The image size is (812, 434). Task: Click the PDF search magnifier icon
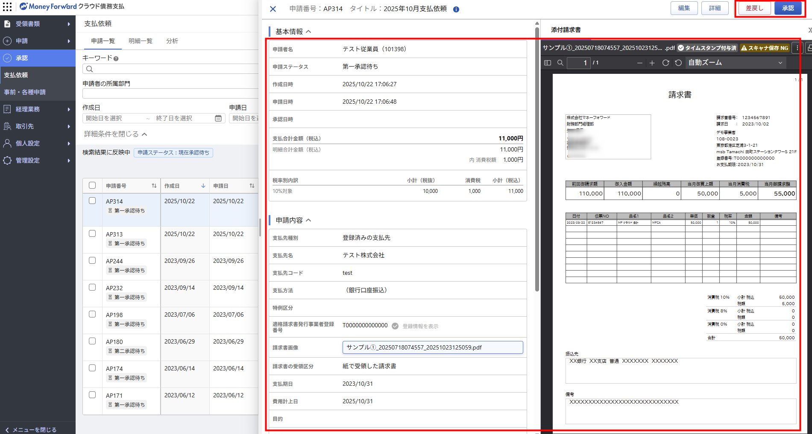tap(560, 63)
